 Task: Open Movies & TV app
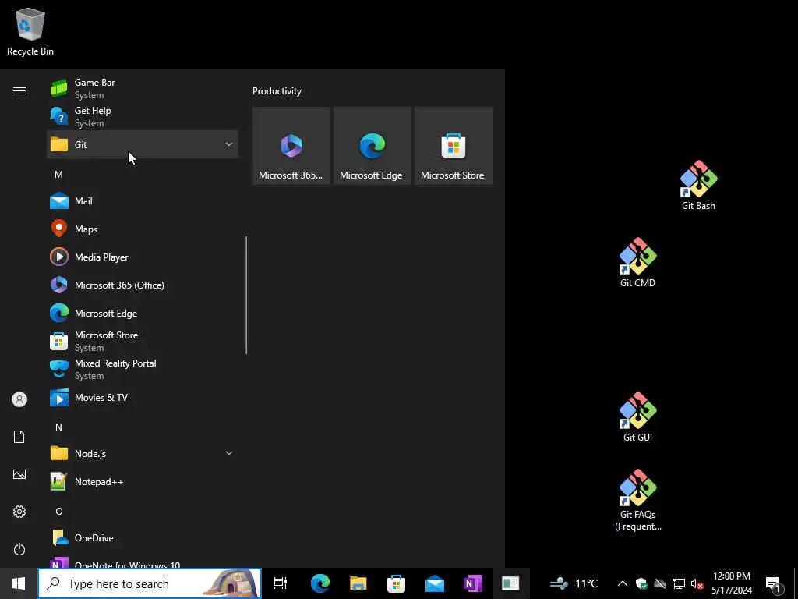coord(143,397)
